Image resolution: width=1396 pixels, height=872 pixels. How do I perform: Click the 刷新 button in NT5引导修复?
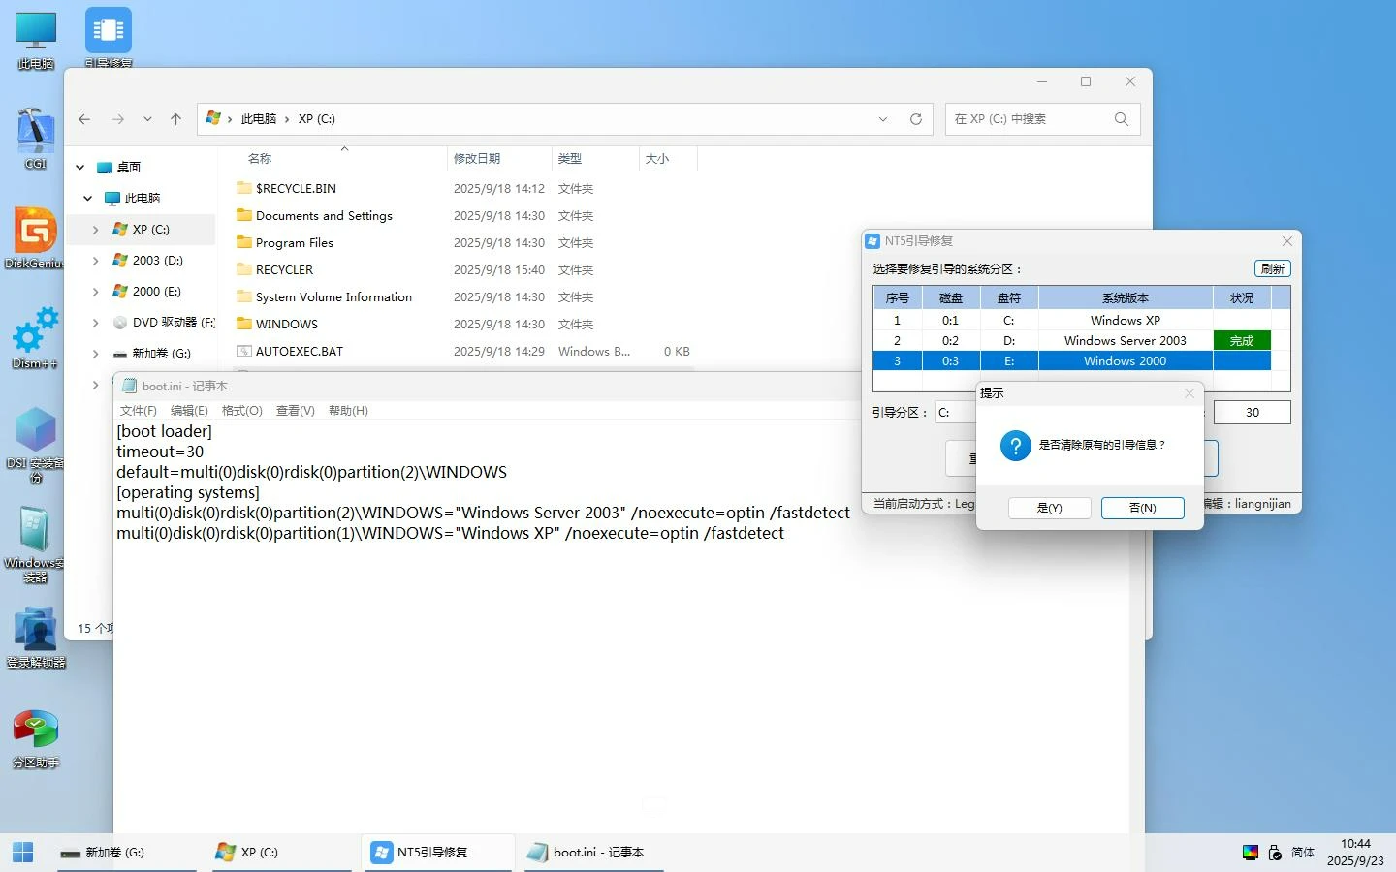[x=1272, y=269]
